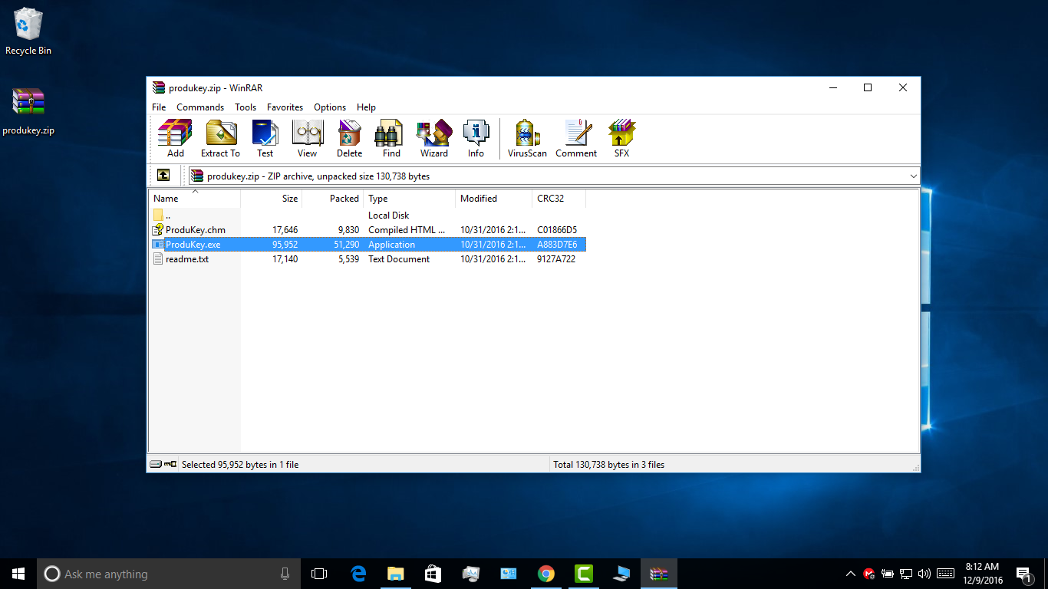Open the Tools menu
Viewport: 1048px width, 589px height.
pyautogui.click(x=246, y=107)
